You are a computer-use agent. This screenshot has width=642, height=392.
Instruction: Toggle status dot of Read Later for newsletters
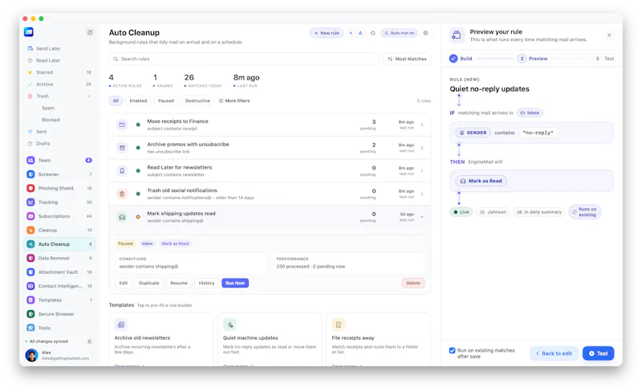click(138, 170)
